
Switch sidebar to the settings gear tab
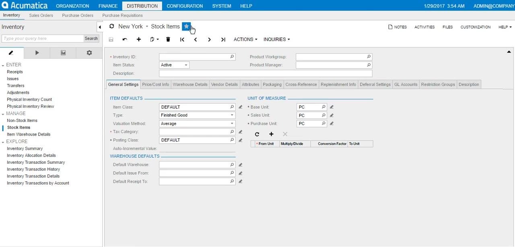(x=89, y=53)
